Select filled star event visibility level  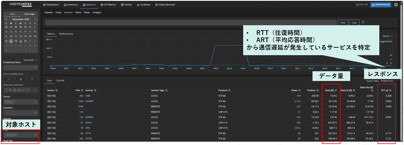[21, 79]
